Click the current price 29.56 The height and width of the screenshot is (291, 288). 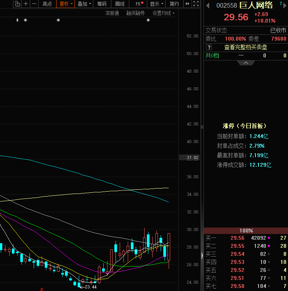[x=236, y=17]
